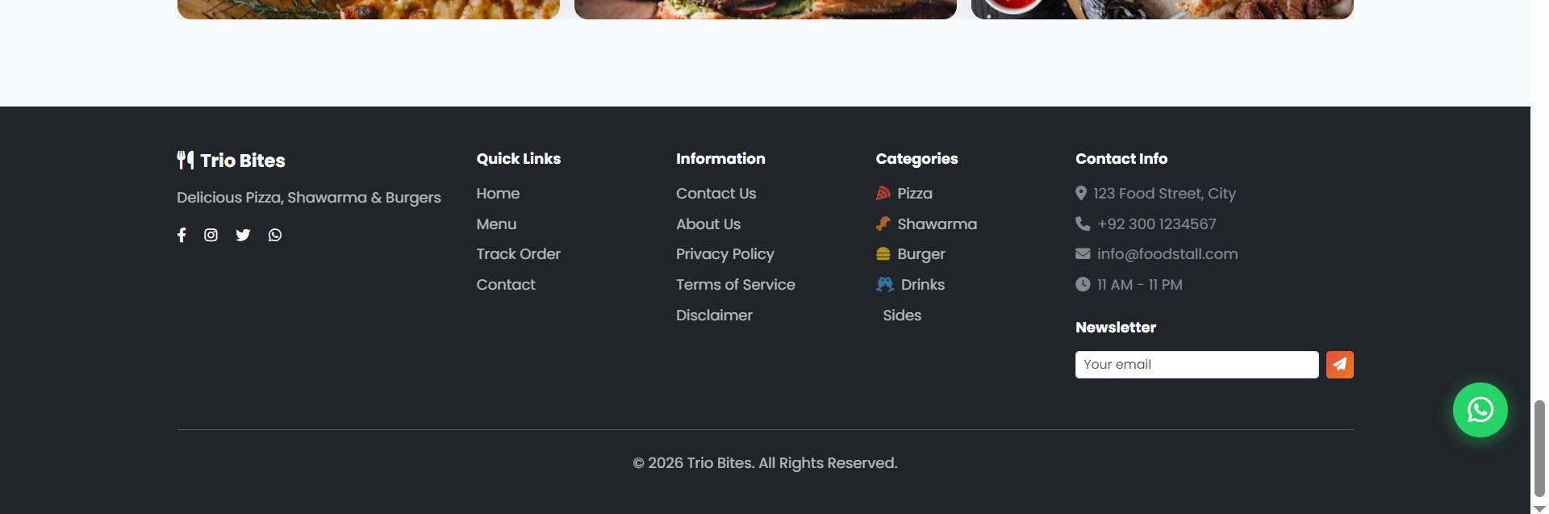This screenshot has height=514, width=1549.
Task: Submit newsletter with paper plane icon
Action: (1339, 365)
